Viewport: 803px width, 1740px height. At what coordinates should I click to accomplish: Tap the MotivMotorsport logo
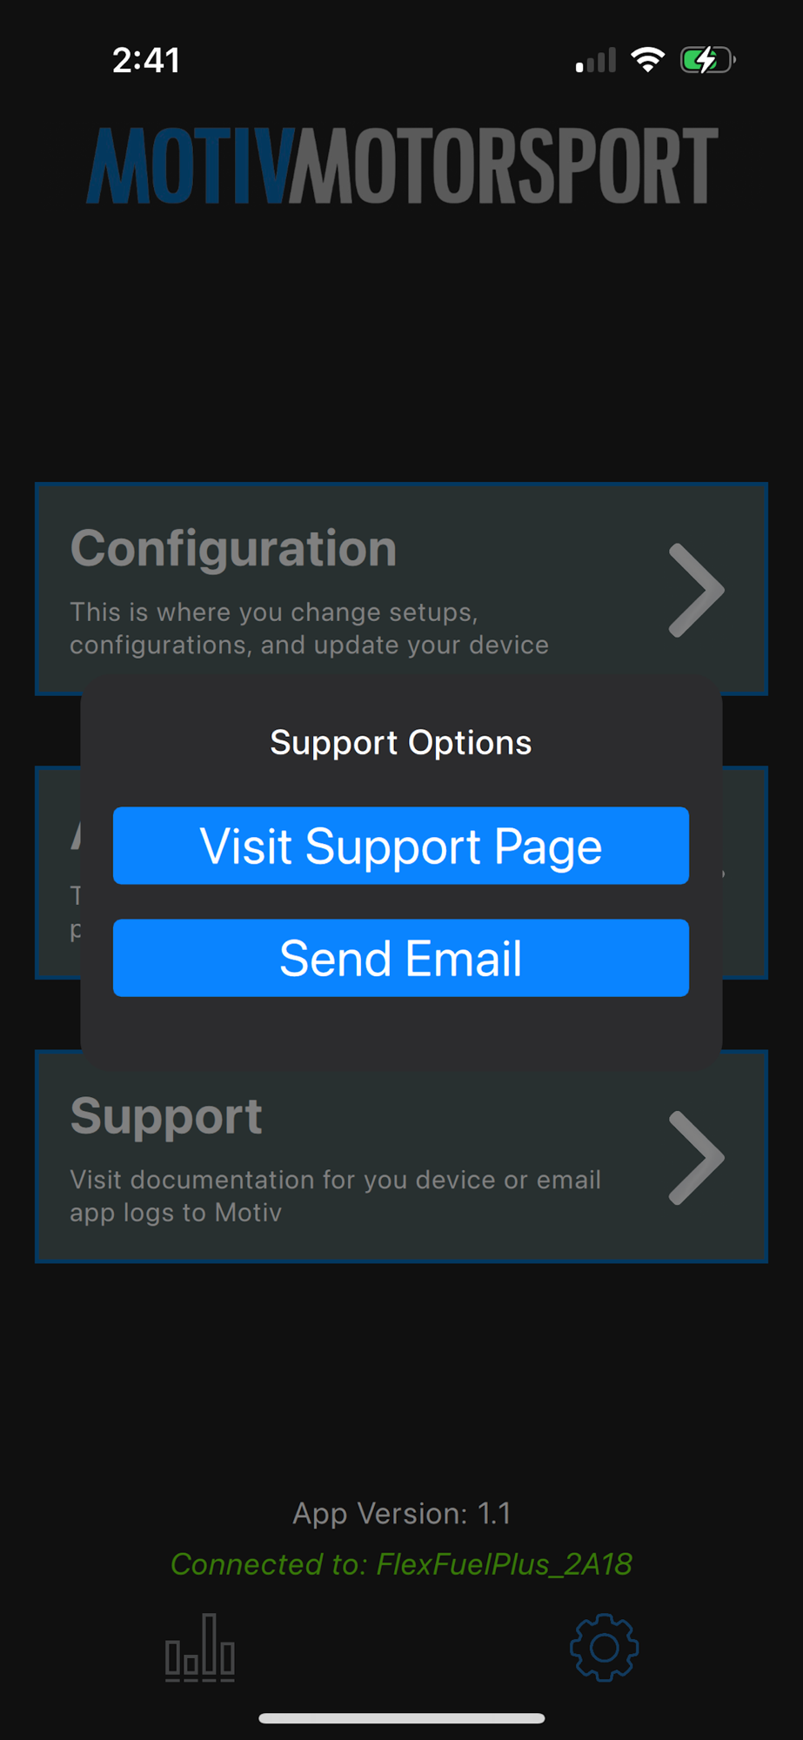point(402,165)
